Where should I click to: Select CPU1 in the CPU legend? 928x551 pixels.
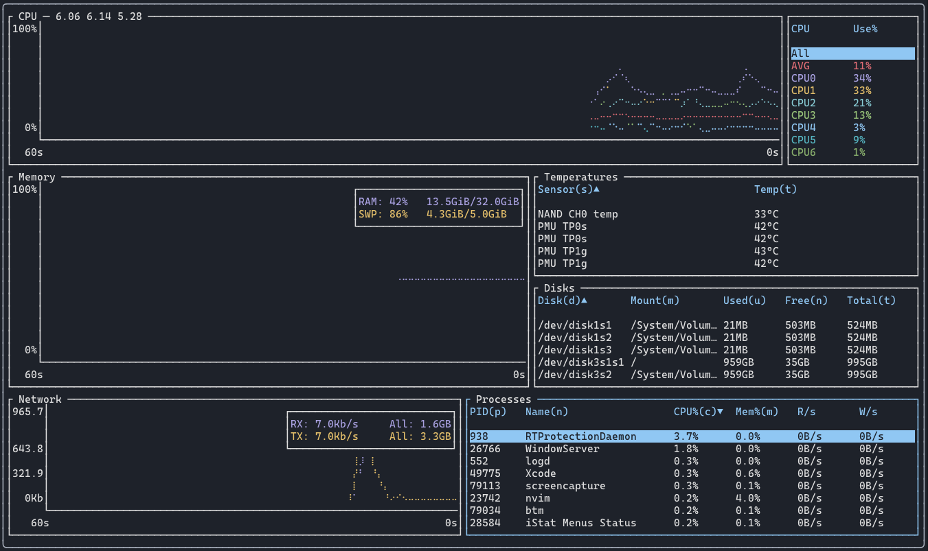click(x=852, y=91)
